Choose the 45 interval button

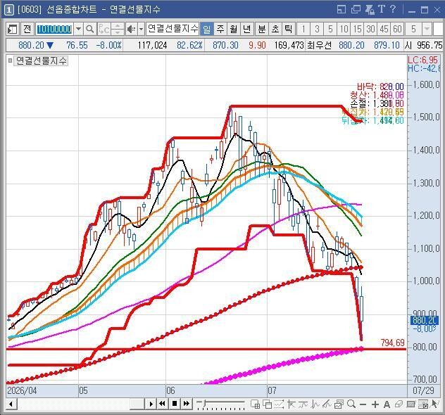click(x=384, y=29)
